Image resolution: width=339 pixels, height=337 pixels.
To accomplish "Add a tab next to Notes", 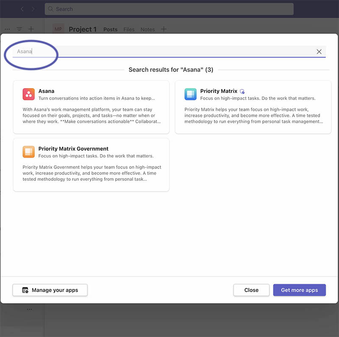I will (x=164, y=29).
